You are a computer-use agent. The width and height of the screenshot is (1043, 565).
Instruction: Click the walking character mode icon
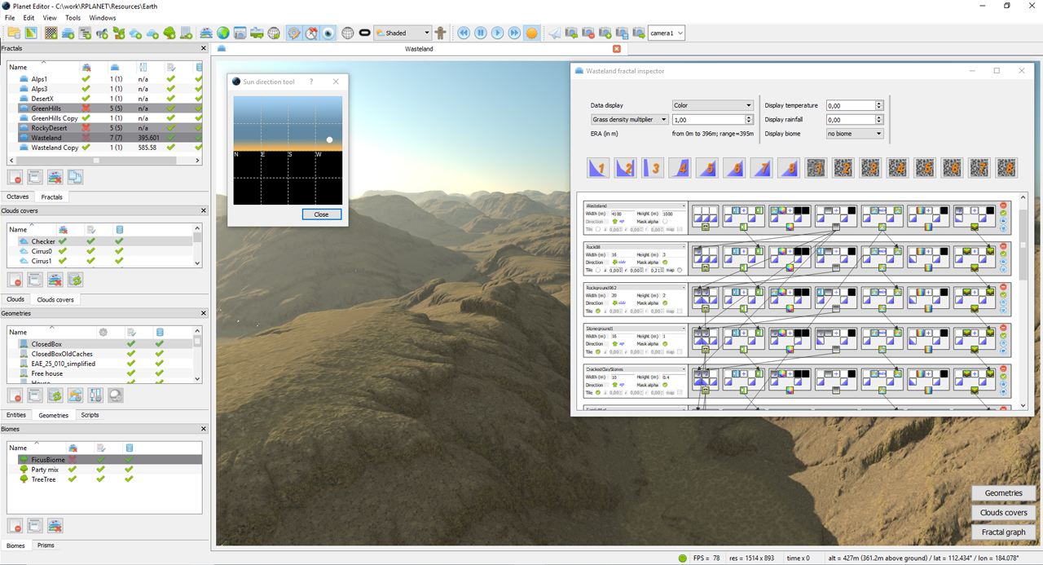pos(441,33)
